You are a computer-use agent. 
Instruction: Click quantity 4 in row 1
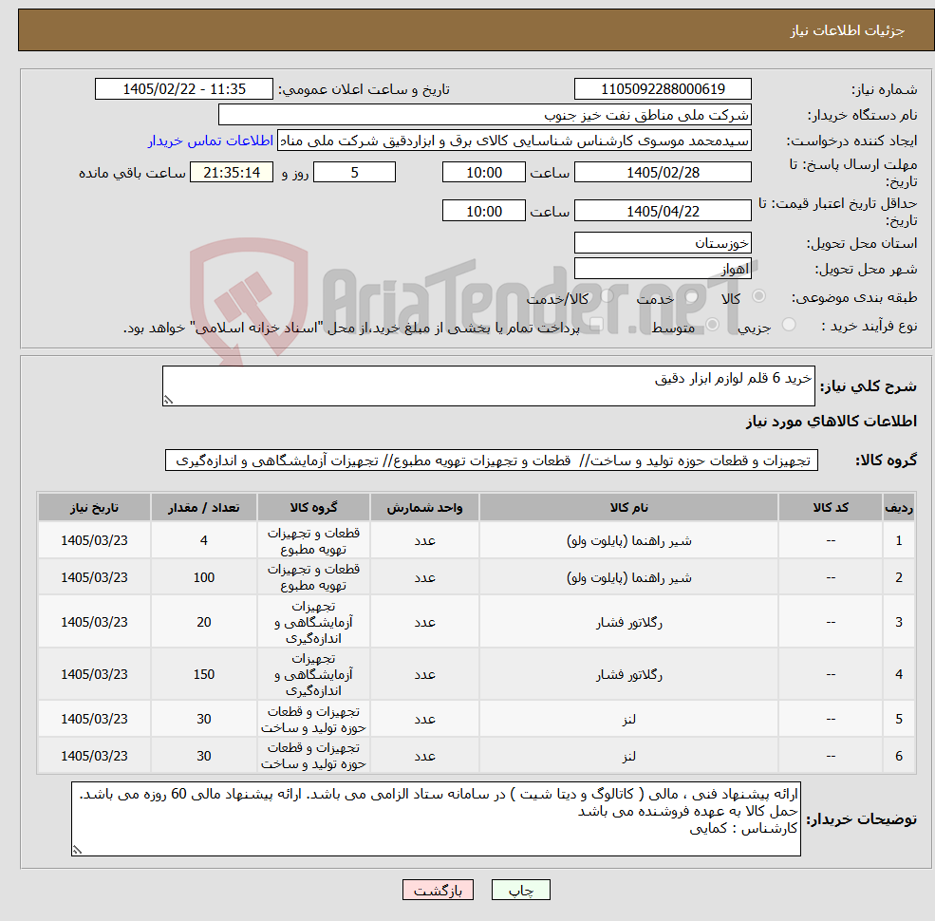pyautogui.click(x=204, y=540)
